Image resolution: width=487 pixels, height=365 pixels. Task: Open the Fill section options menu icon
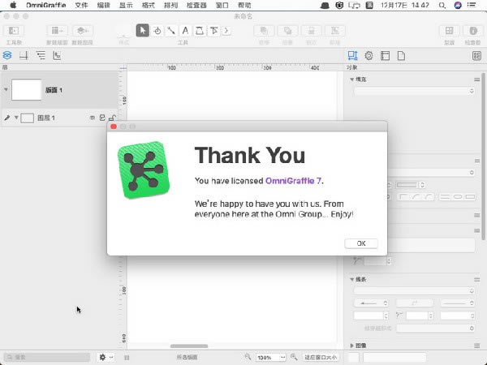click(477, 79)
